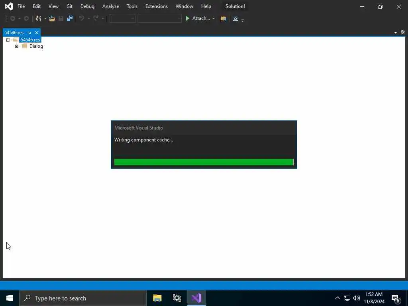Open the Redo history dropdown arrow
This screenshot has height=306, width=408.
[x=103, y=18]
